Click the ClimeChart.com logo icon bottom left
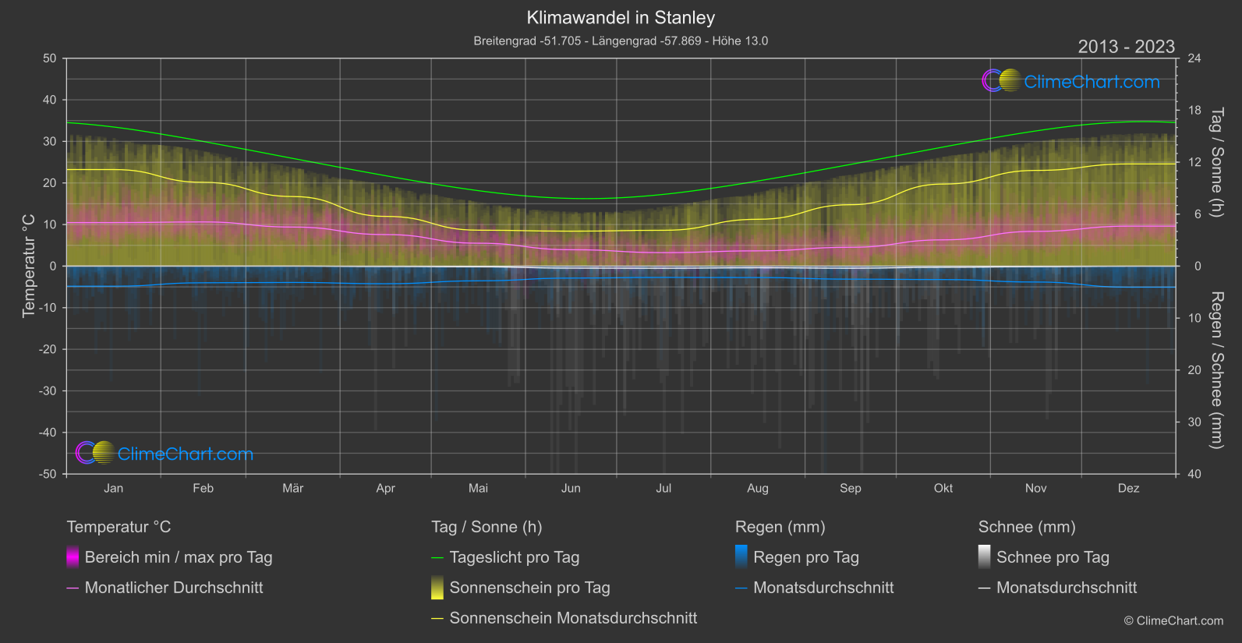Screen dimensions: 1242x643 [x=95, y=453]
